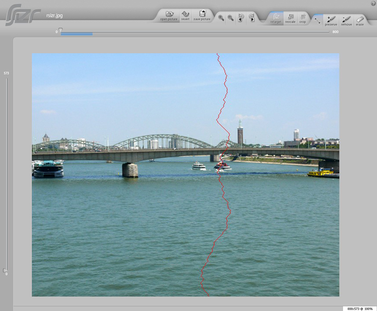Rotate the image counter-clockwise
Viewport: 377px width, 311px height.
241,18
